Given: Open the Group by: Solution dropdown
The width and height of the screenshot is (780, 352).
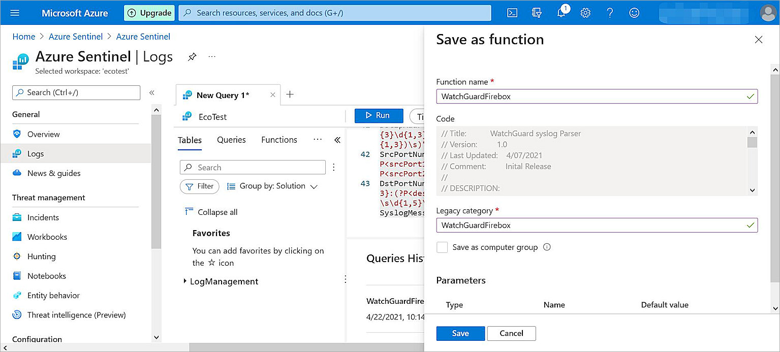Looking at the screenshot, I should click(272, 186).
